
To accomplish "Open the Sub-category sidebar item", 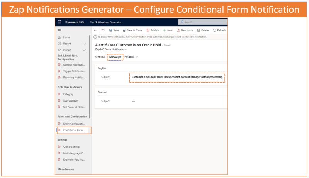I will 71,101.
